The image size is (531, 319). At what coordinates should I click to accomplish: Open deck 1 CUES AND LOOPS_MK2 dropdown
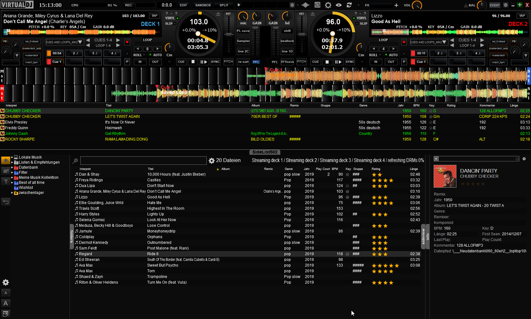[x=64, y=42]
